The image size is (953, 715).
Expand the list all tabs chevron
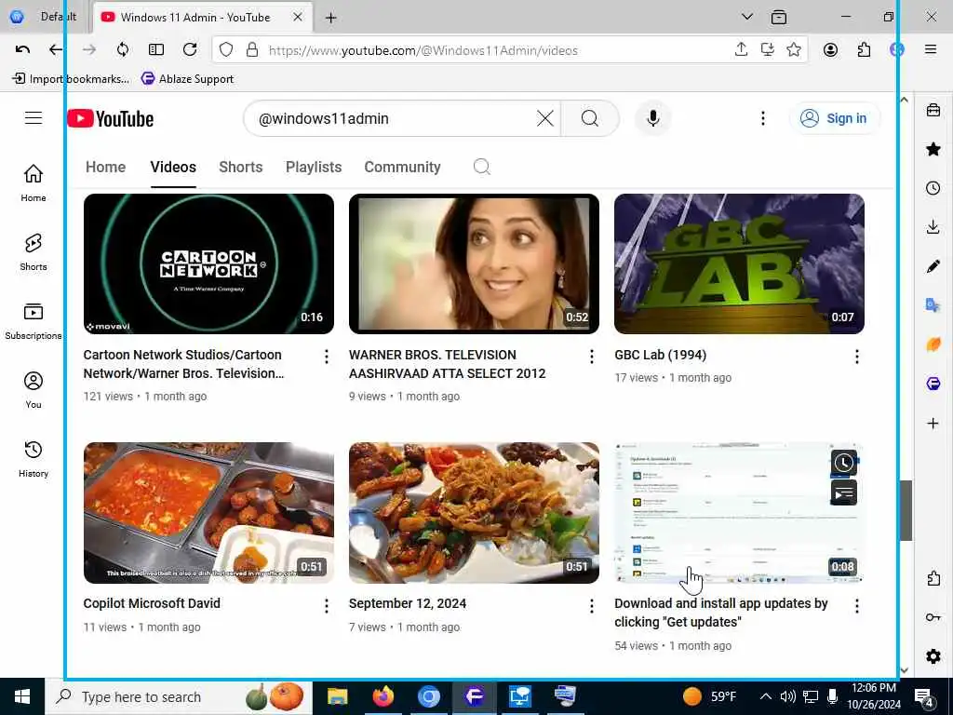point(747,17)
